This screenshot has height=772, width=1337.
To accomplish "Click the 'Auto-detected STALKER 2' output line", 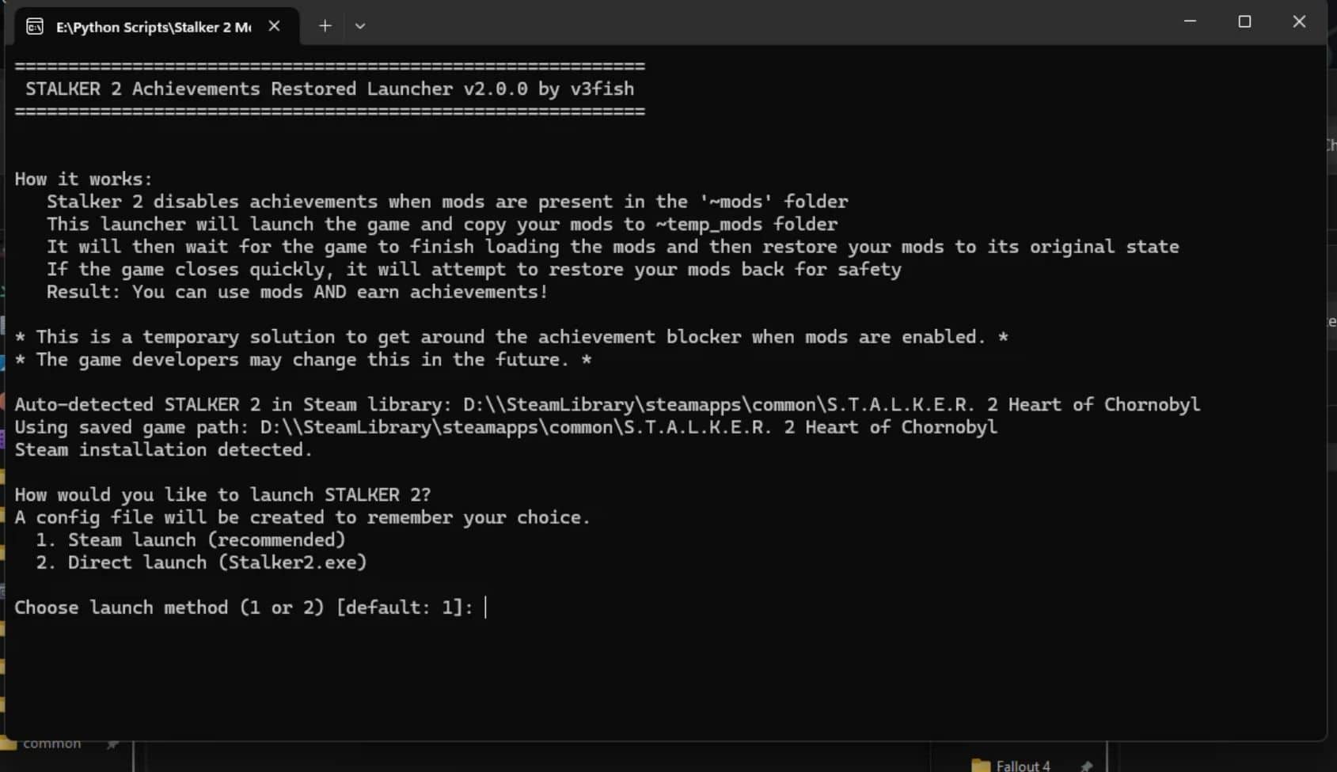I will [x=606, y=405].
